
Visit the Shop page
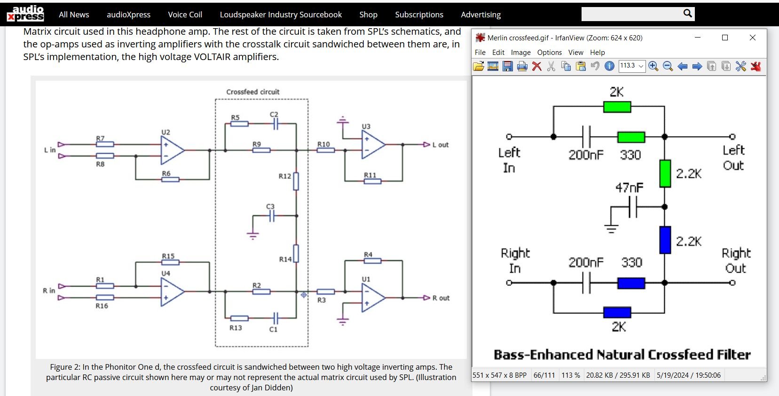[368, 15]
